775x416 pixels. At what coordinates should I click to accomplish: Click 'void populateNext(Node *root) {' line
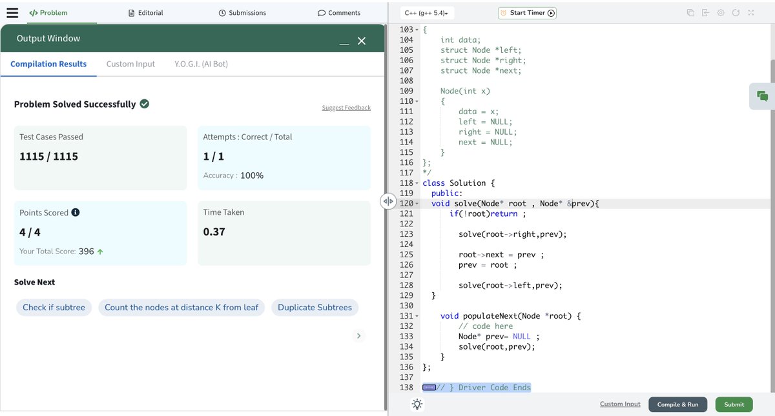(x=511, y=316)
